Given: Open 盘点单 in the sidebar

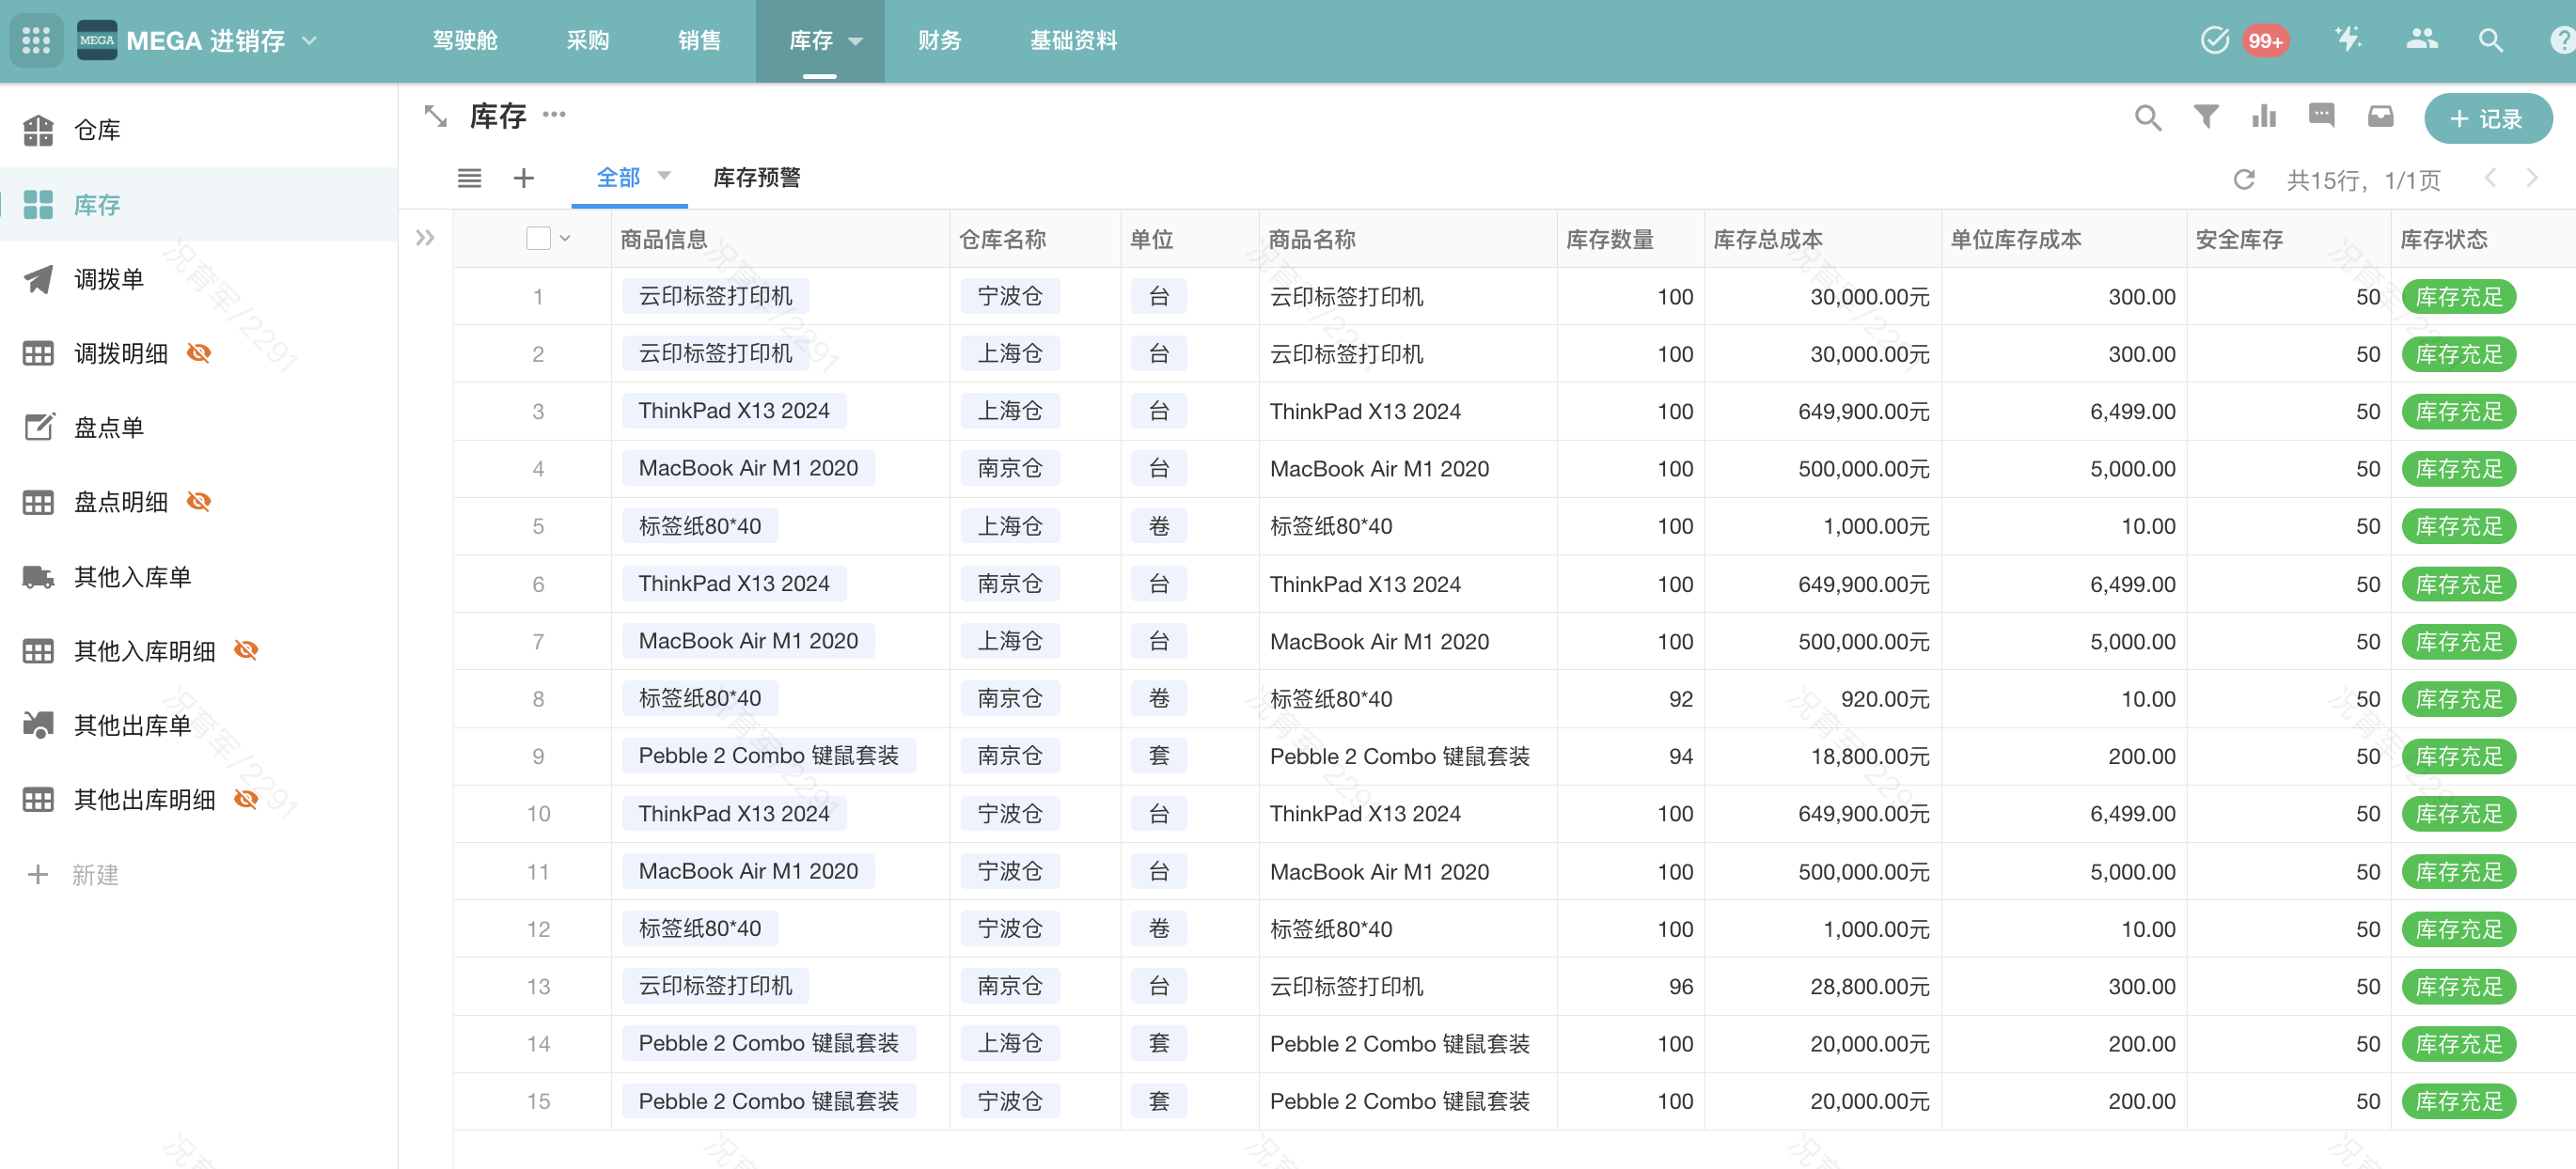Looking at the screenshot, I should pyautogui.click(x=199, y=428).
